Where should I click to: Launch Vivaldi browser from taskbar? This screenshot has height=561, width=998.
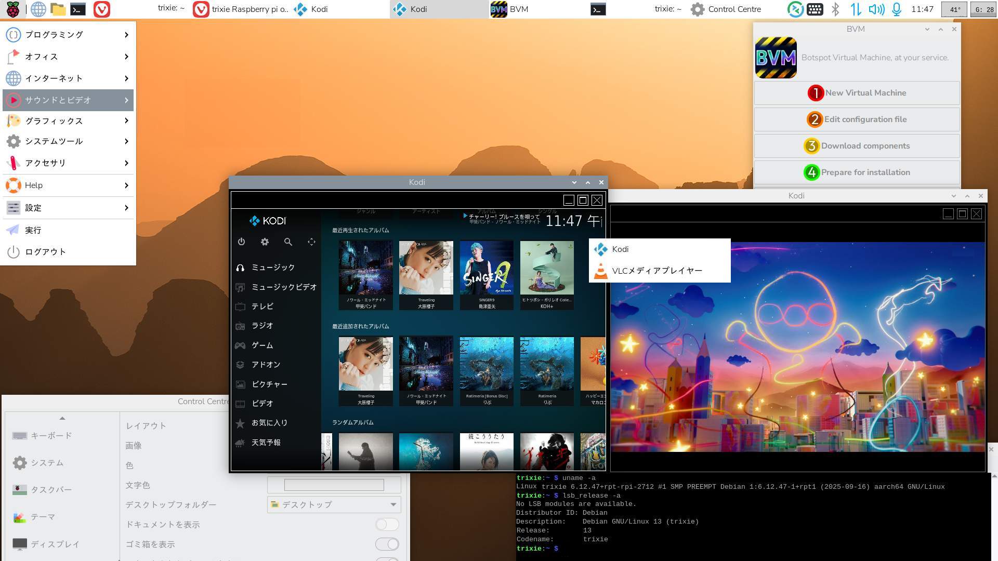point(102,9)
